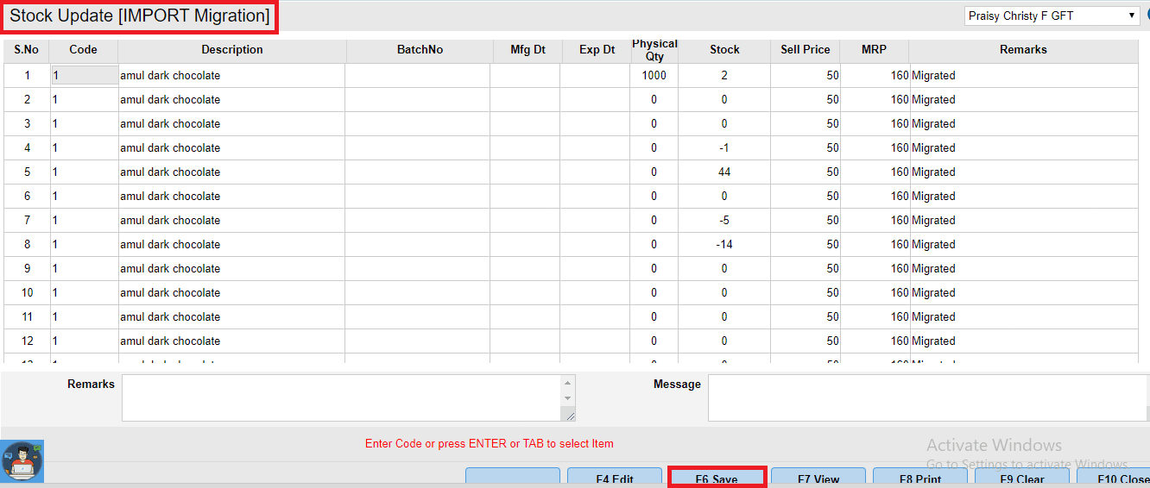Click the MRP column header
This screenshot has height=488, width=1150.
874,50
